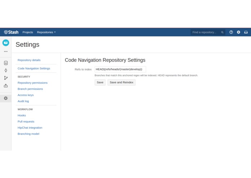Click the Code Navigation Repository Settings heading
This screenshot has height=178, width=251.
105,60
